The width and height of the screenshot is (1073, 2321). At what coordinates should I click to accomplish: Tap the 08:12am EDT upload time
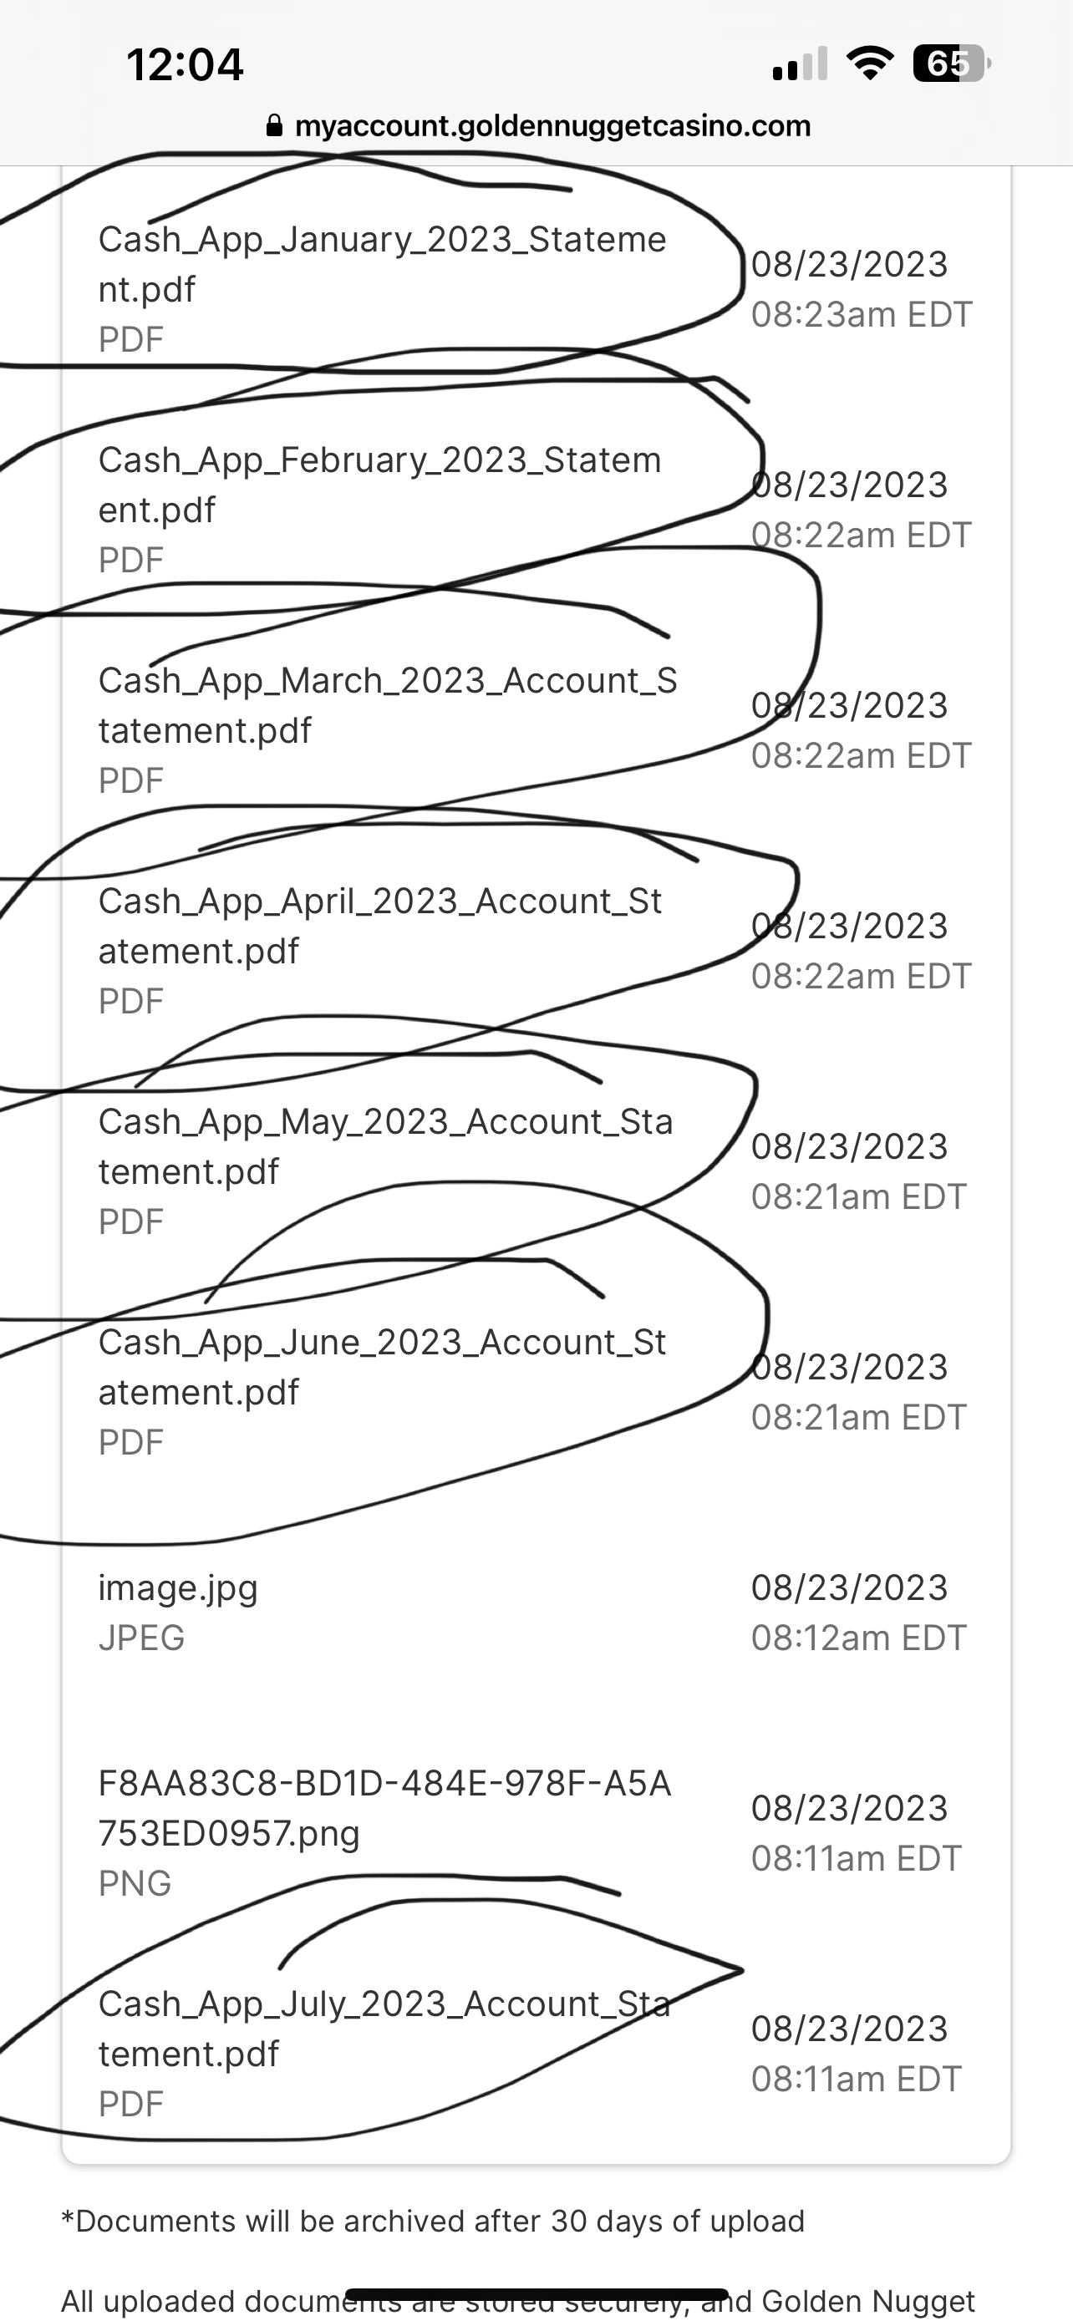click(x=858, y=1638)
